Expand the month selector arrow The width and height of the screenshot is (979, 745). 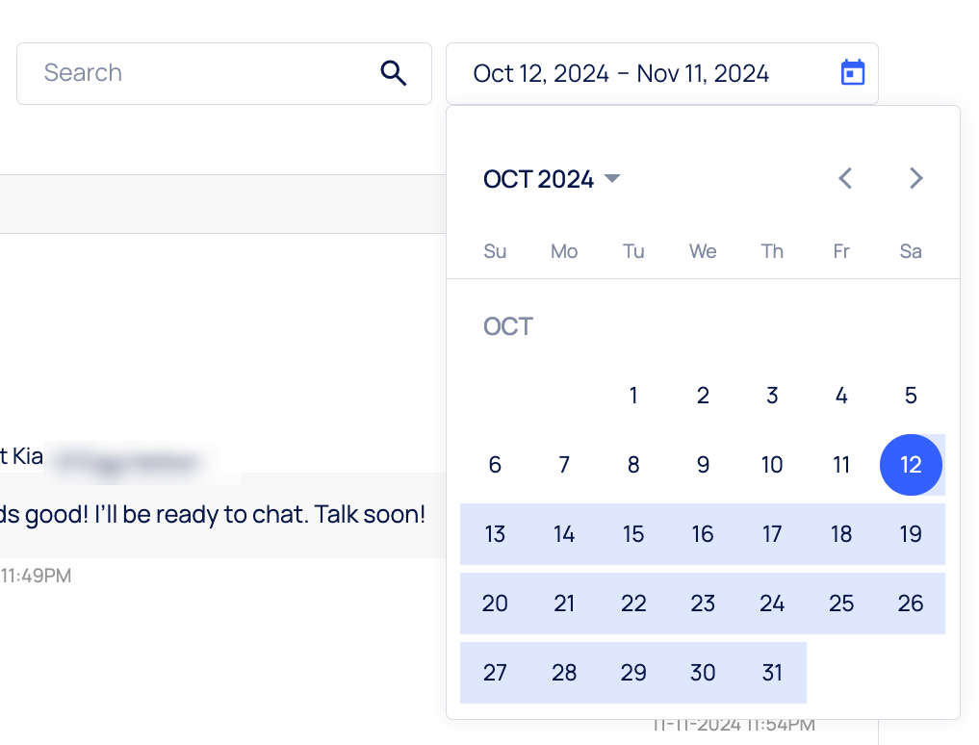click(x=613, y=178)
